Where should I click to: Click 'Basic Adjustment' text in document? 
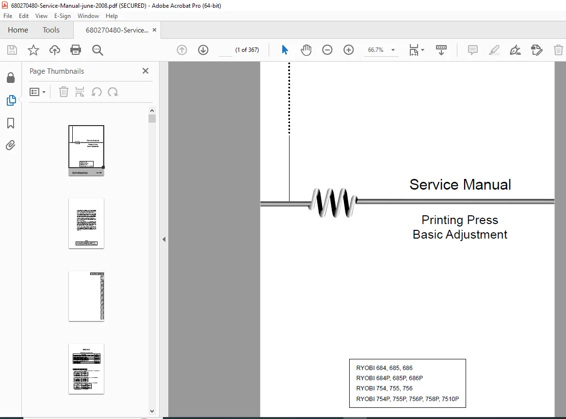[460, 234]
